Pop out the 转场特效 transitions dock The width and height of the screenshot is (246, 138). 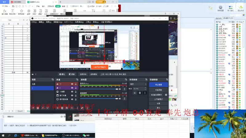coord(146,80)
